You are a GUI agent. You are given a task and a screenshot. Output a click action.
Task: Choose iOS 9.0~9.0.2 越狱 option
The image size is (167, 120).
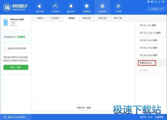(x=151, y=55)
